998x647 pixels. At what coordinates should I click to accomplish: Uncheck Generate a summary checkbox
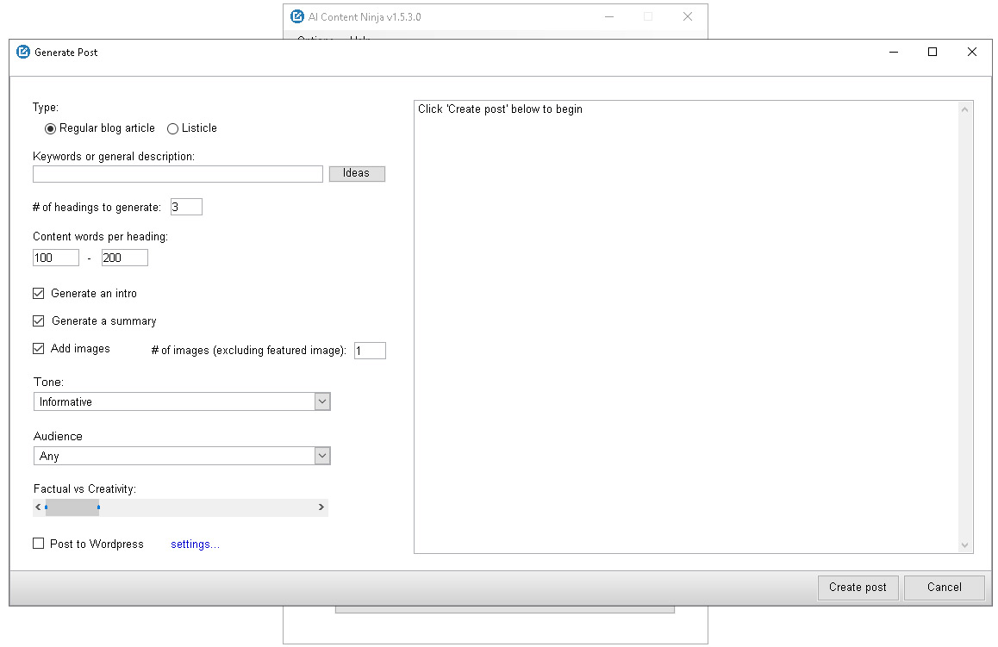tap(39, 320)
